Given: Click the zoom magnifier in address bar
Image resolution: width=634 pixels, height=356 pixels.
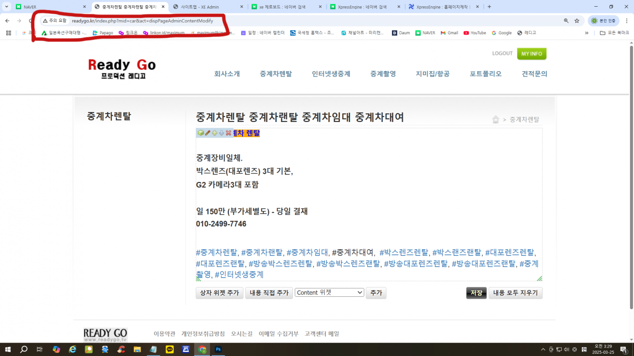Looking at the screenshot, I should (566, 21).
